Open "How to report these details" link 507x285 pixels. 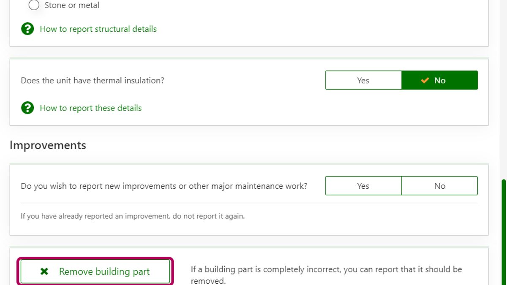click(90, 108)
